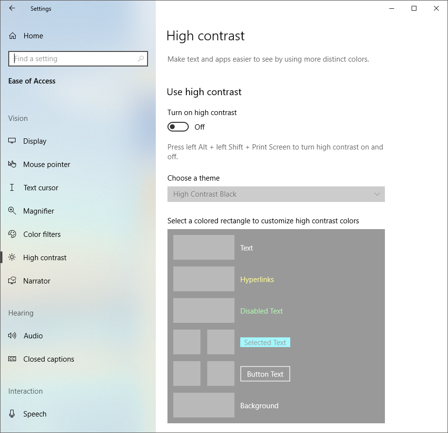Click the Display monitor icon
448x433 pixels.
coord(13,141)
